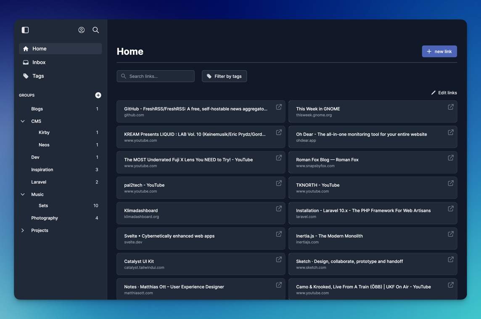
Task: Click the sidebar search magnifier icon
Action: tap(96, 30)
